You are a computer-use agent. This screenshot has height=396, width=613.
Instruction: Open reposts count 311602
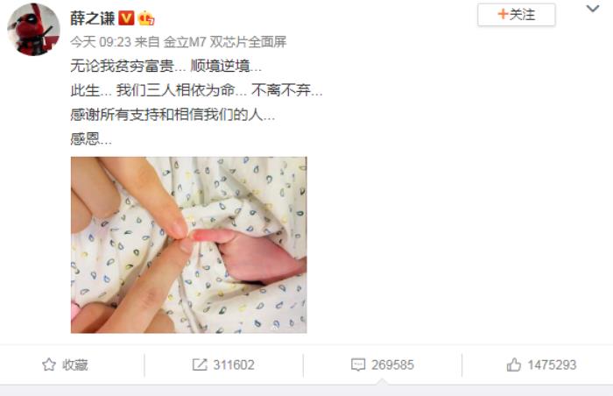[x=234, y=364]
